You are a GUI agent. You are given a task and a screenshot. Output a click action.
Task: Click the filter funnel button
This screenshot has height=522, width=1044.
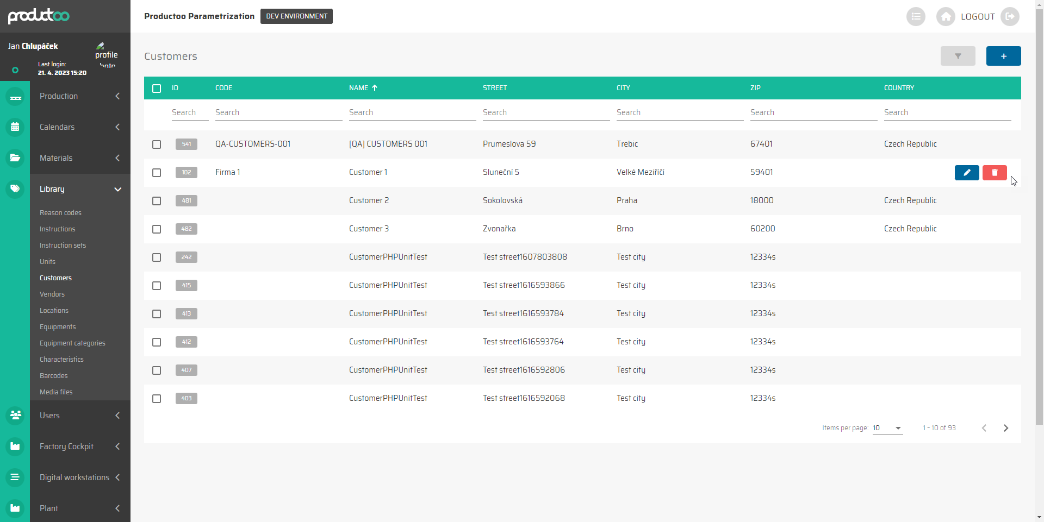[x=958, y=56]
